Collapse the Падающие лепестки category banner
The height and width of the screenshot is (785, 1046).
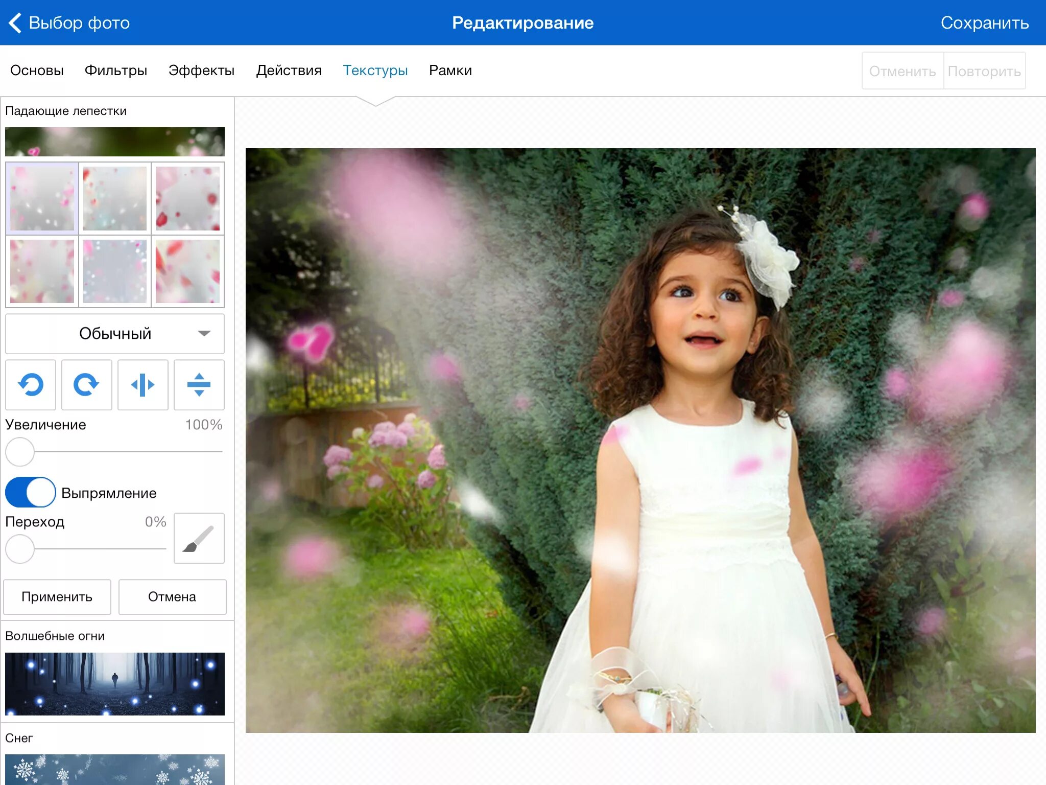[x=115, y=142]
